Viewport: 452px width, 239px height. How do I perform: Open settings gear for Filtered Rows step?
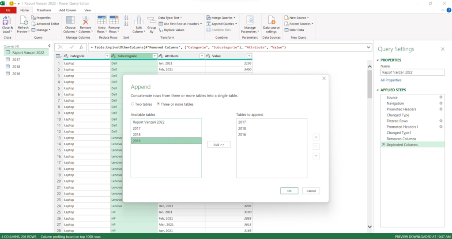tap(441, 121)
